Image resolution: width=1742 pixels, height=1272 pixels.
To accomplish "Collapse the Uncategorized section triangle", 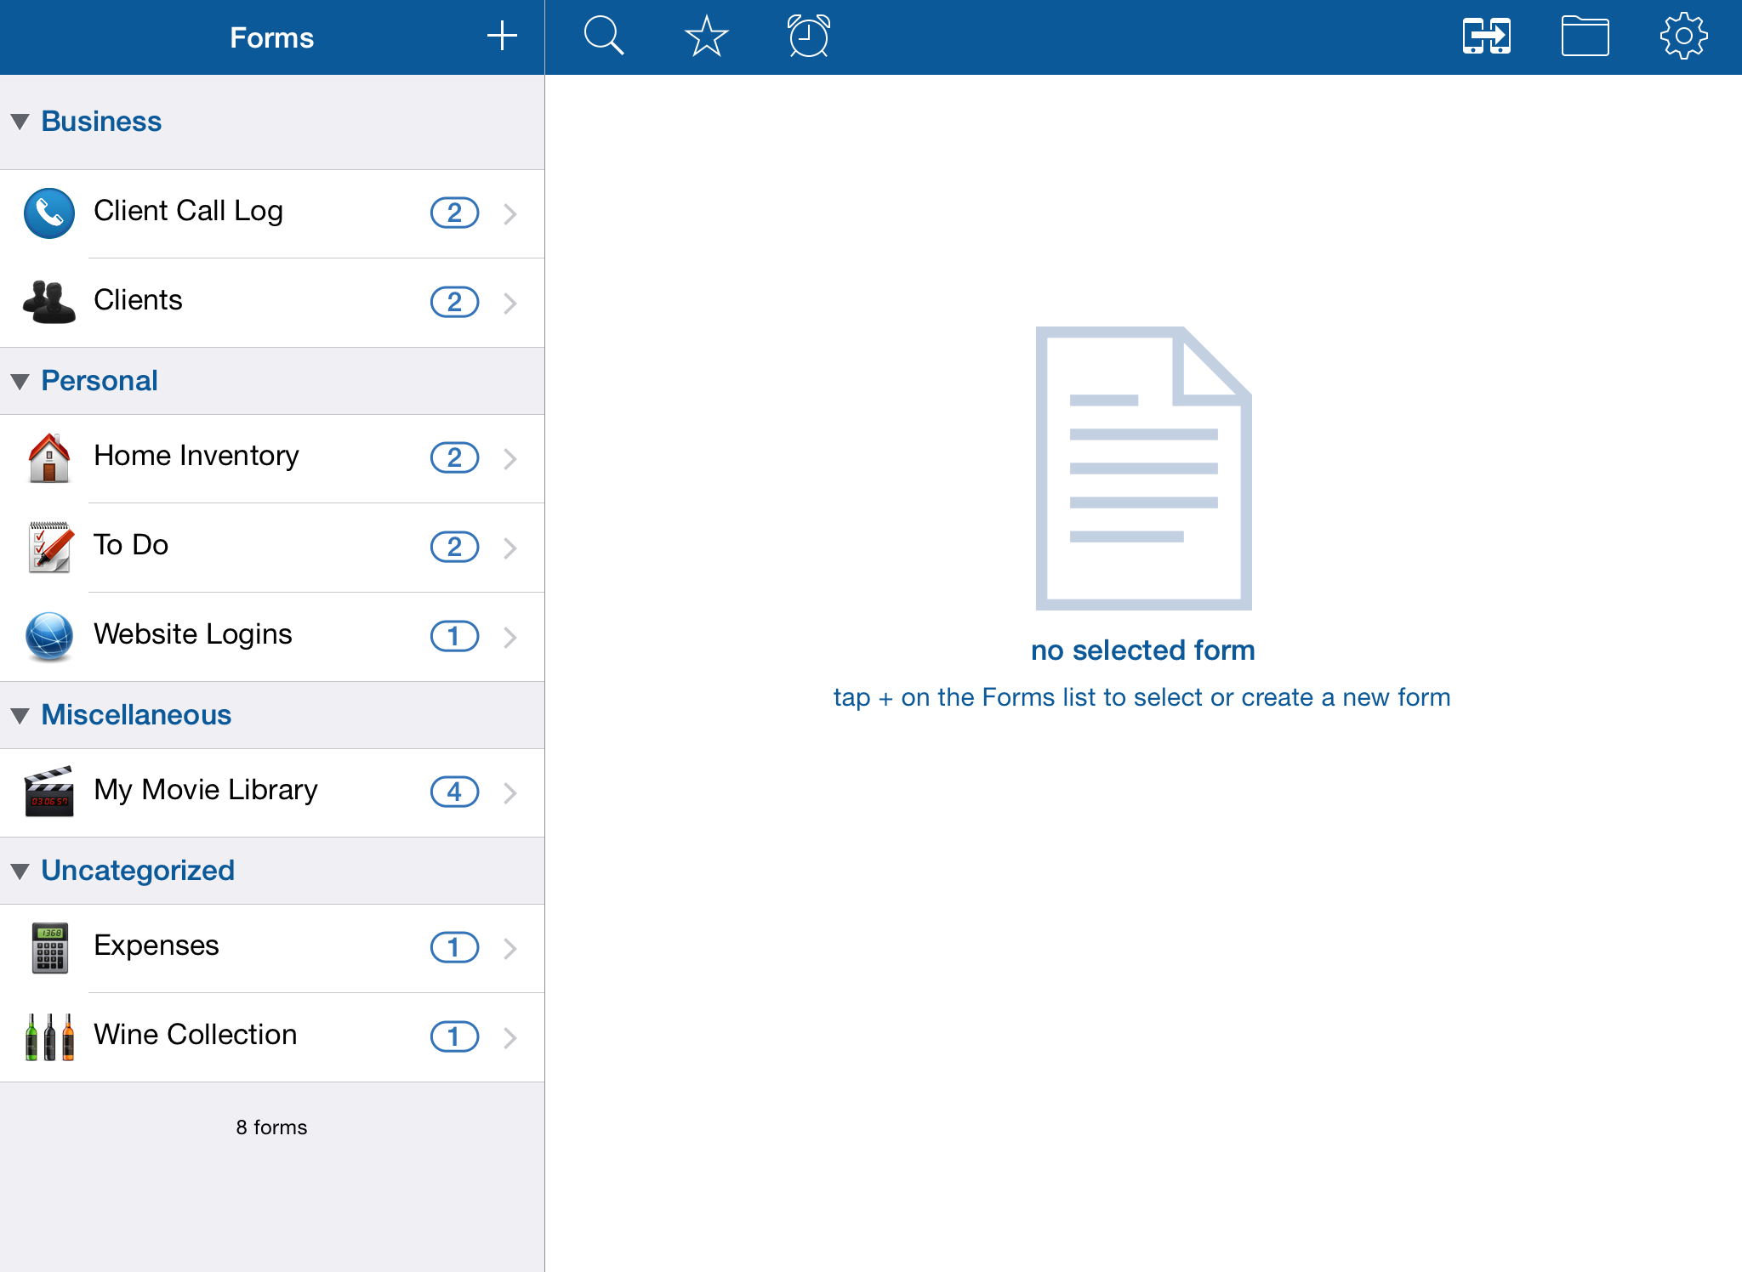I will click(x=20, y=871).
